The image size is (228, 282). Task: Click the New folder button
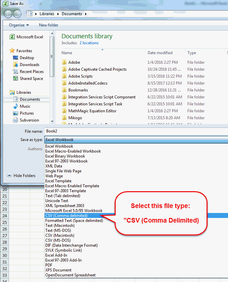49,25
